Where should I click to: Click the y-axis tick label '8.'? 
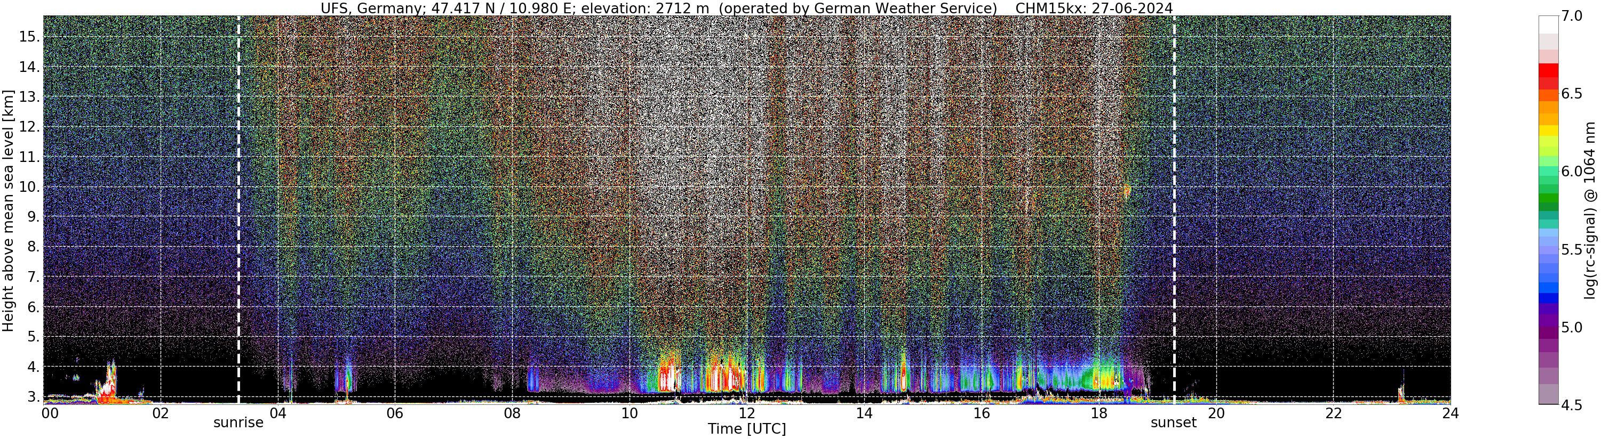click(33, 247)
